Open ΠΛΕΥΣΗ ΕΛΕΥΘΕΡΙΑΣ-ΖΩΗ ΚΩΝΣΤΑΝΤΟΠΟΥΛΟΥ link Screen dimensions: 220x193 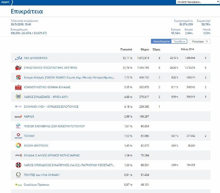pyautogui.click(x=55, y=126)
